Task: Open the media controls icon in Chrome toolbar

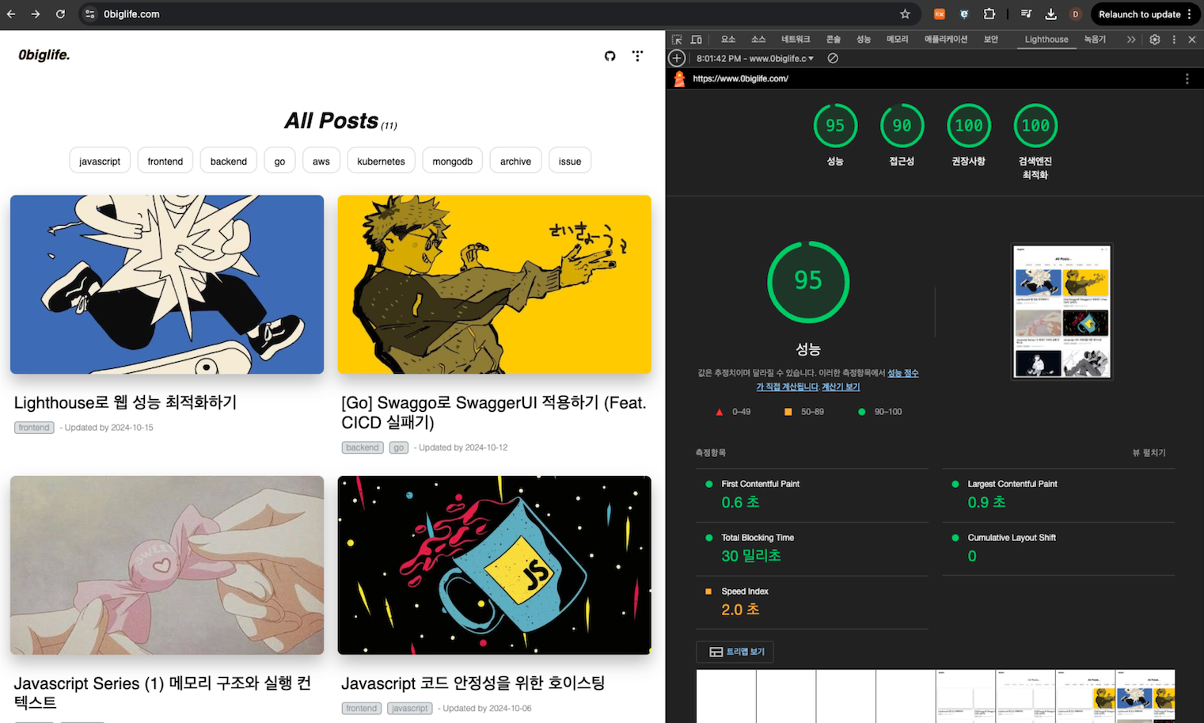Action: pos(1026,14)
